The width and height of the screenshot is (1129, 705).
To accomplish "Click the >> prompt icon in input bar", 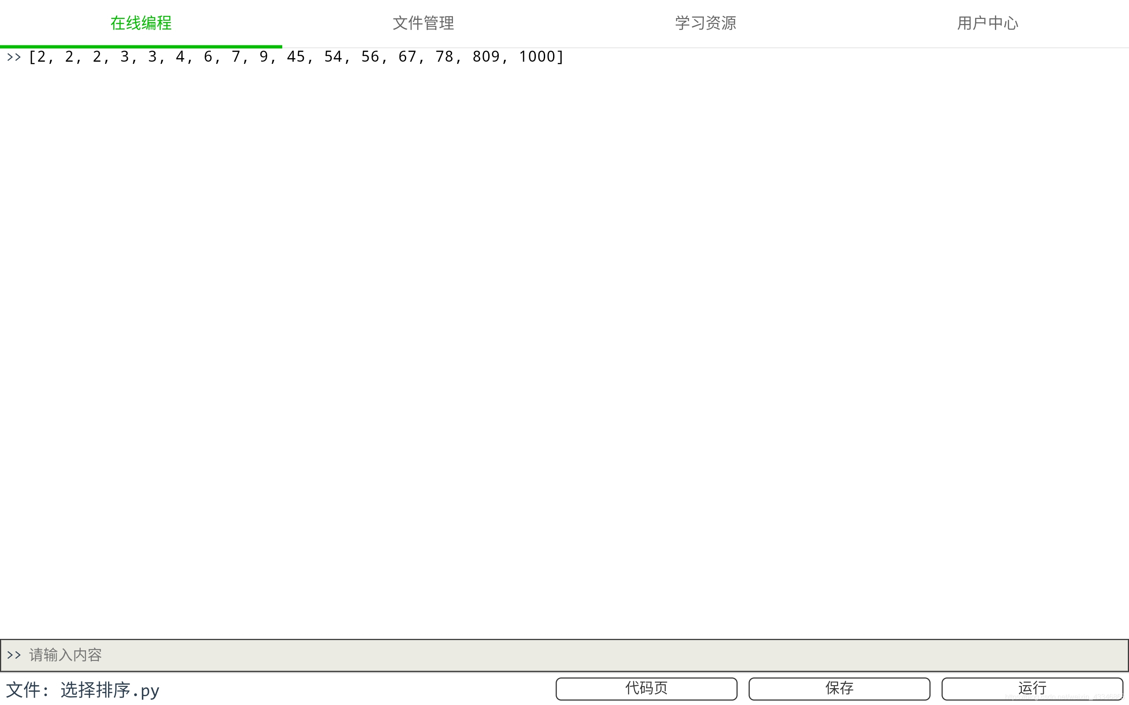I will (14, 655).
